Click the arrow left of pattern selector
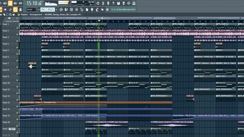244x137 pixels. coord(39,10)
